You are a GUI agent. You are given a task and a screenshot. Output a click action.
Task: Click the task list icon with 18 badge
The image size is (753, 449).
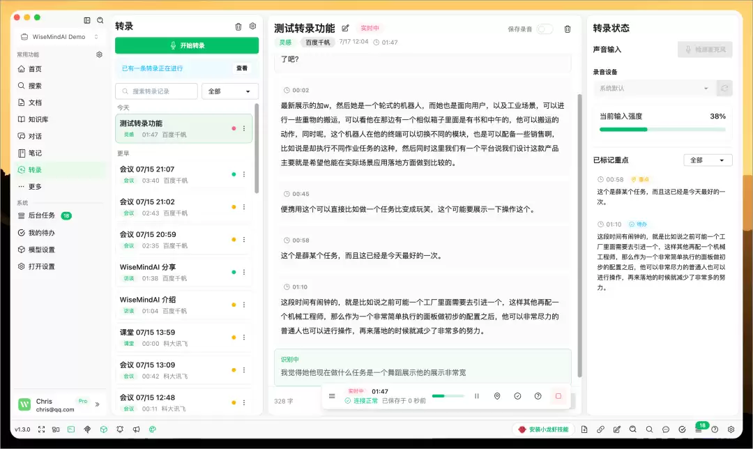pyautogui.click(x=699, y=428)
